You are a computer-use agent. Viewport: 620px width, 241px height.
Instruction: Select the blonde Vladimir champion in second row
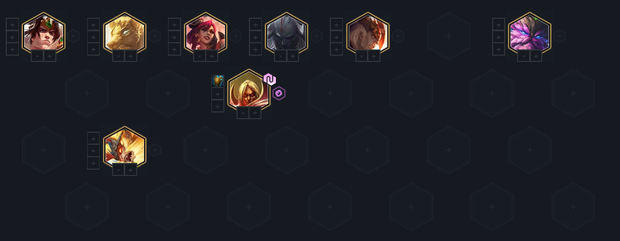coord(249,91)
